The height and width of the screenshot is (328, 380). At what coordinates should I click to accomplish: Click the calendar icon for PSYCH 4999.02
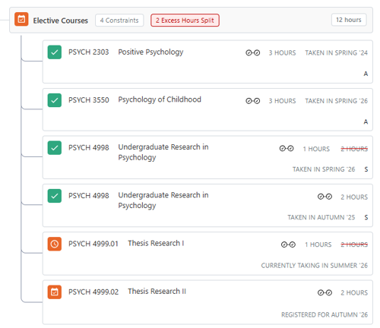click(55, 292)
